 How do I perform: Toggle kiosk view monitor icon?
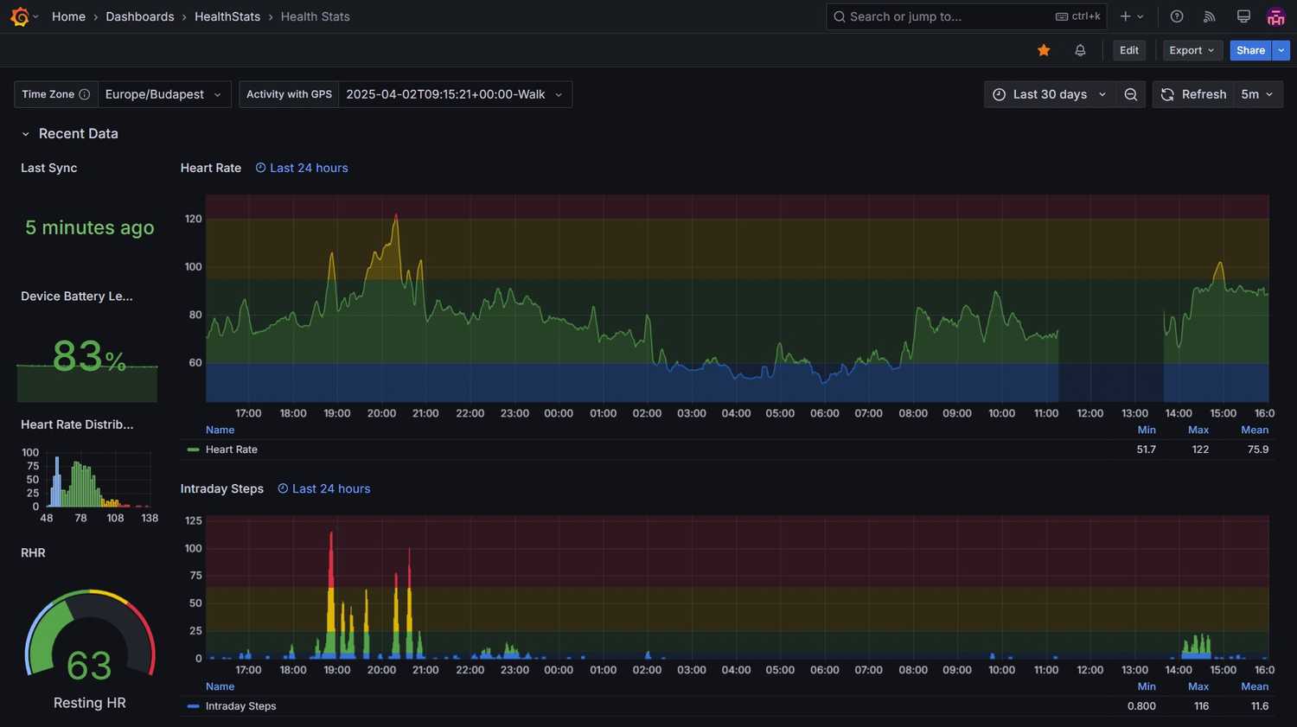[x=1243, y=16]
